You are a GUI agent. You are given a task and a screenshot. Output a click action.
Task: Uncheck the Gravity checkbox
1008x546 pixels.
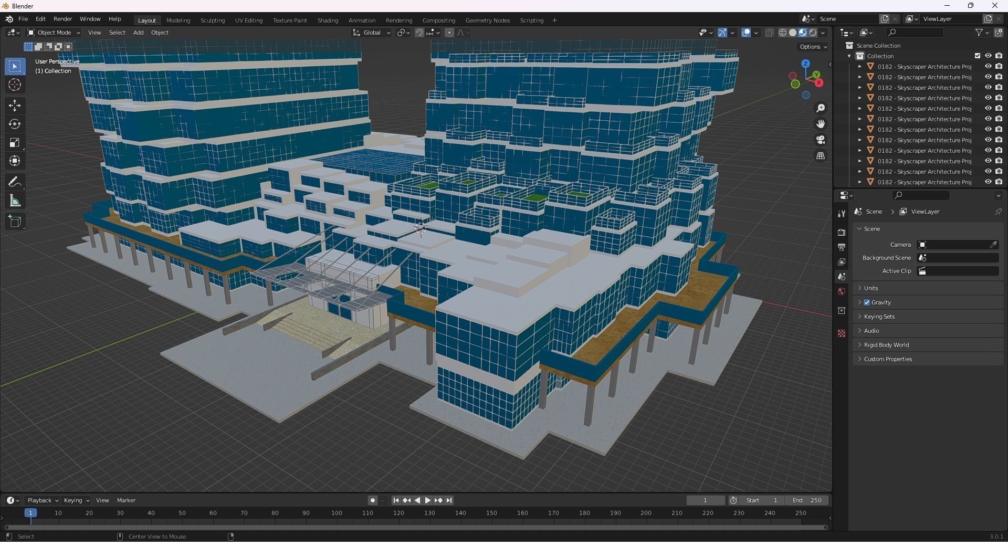(867, 302)
